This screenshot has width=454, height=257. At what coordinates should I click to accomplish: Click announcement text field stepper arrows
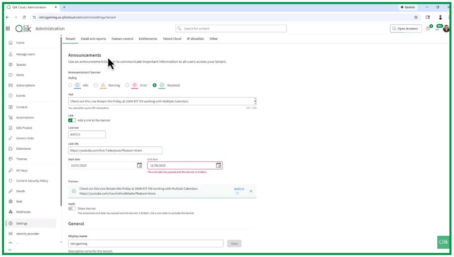[255, 101]
